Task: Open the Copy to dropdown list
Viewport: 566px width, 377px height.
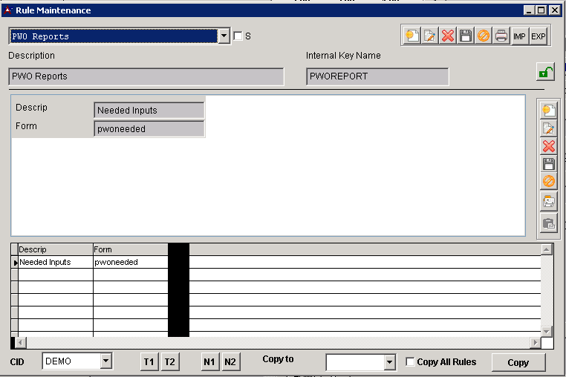Action: click(x=390, y=362)
